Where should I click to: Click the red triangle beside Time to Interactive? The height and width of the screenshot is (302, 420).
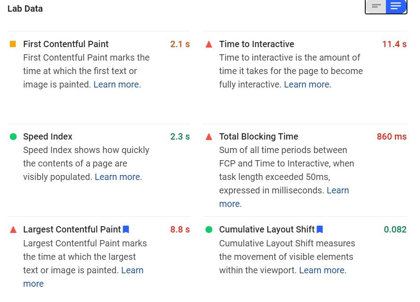point(209,44)
